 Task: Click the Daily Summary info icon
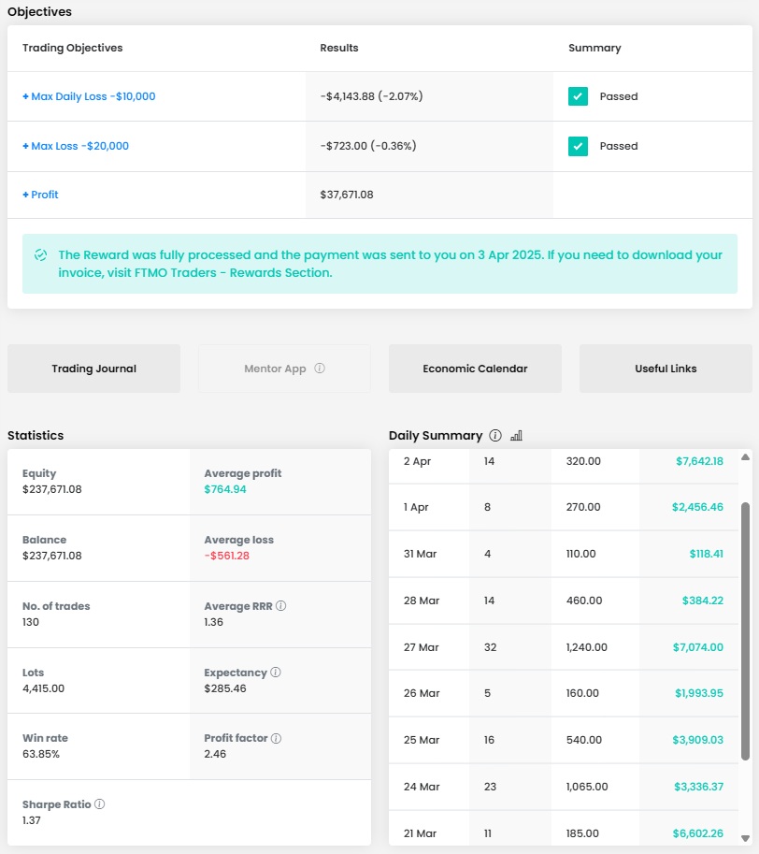[x=495, y=436]
